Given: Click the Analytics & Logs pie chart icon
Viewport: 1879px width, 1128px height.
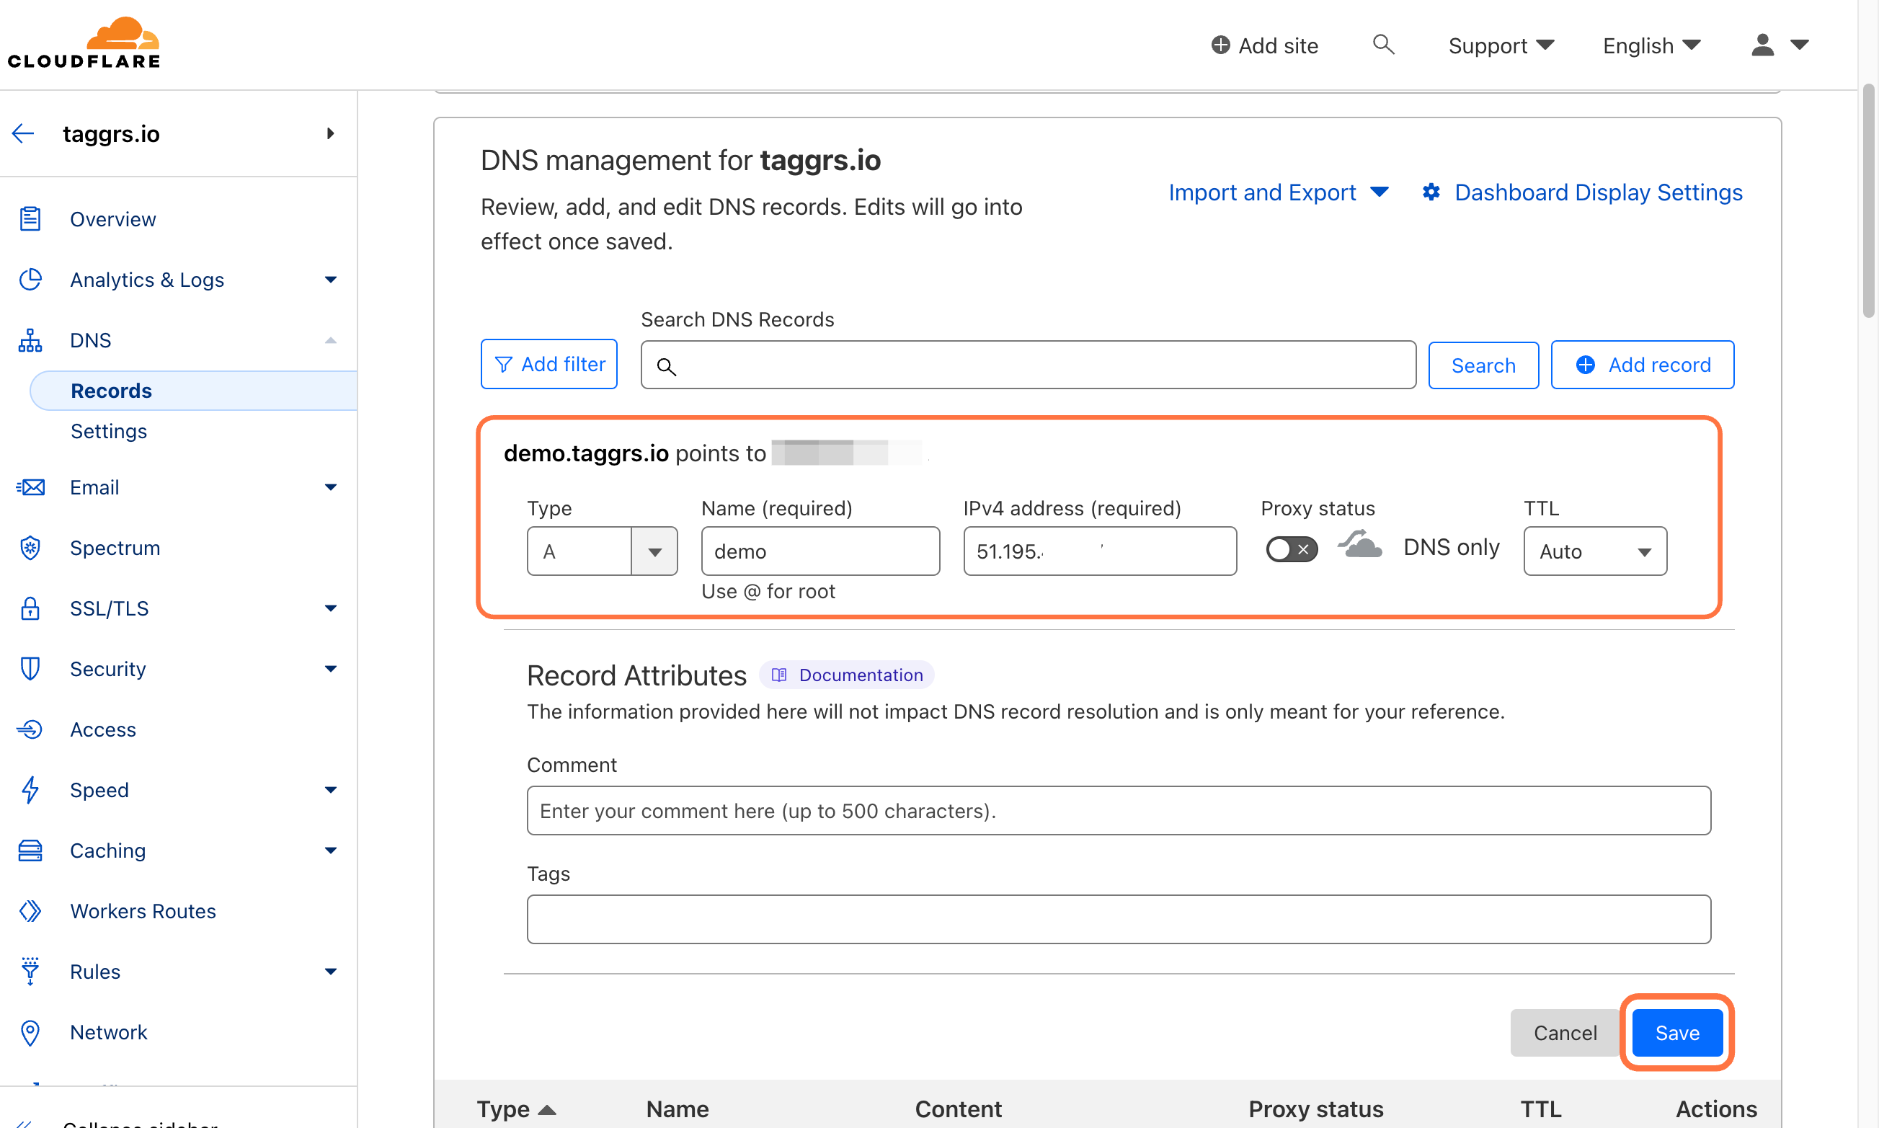Looking at the screenshot, I should pos(30,279).
